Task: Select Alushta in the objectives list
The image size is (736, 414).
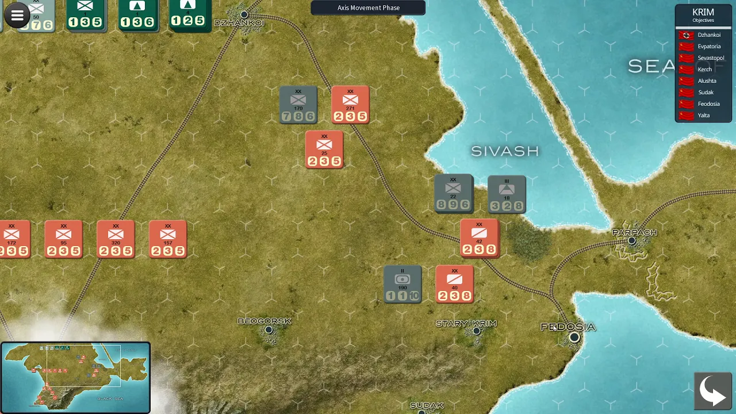Action: point(707,81)
